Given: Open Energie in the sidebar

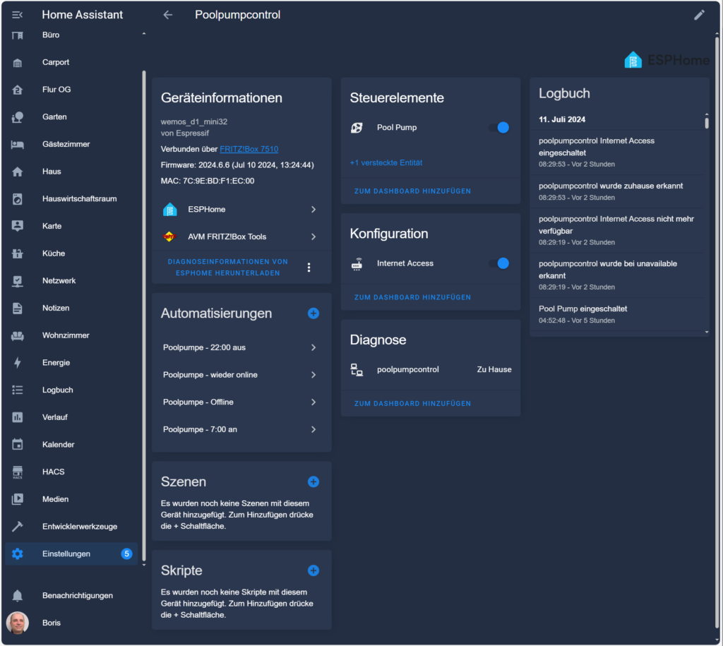Looking at the screenshot, I should point(56,362).
